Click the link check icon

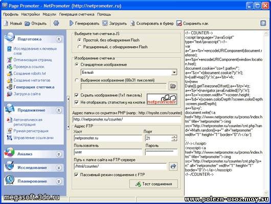[9, 67]
